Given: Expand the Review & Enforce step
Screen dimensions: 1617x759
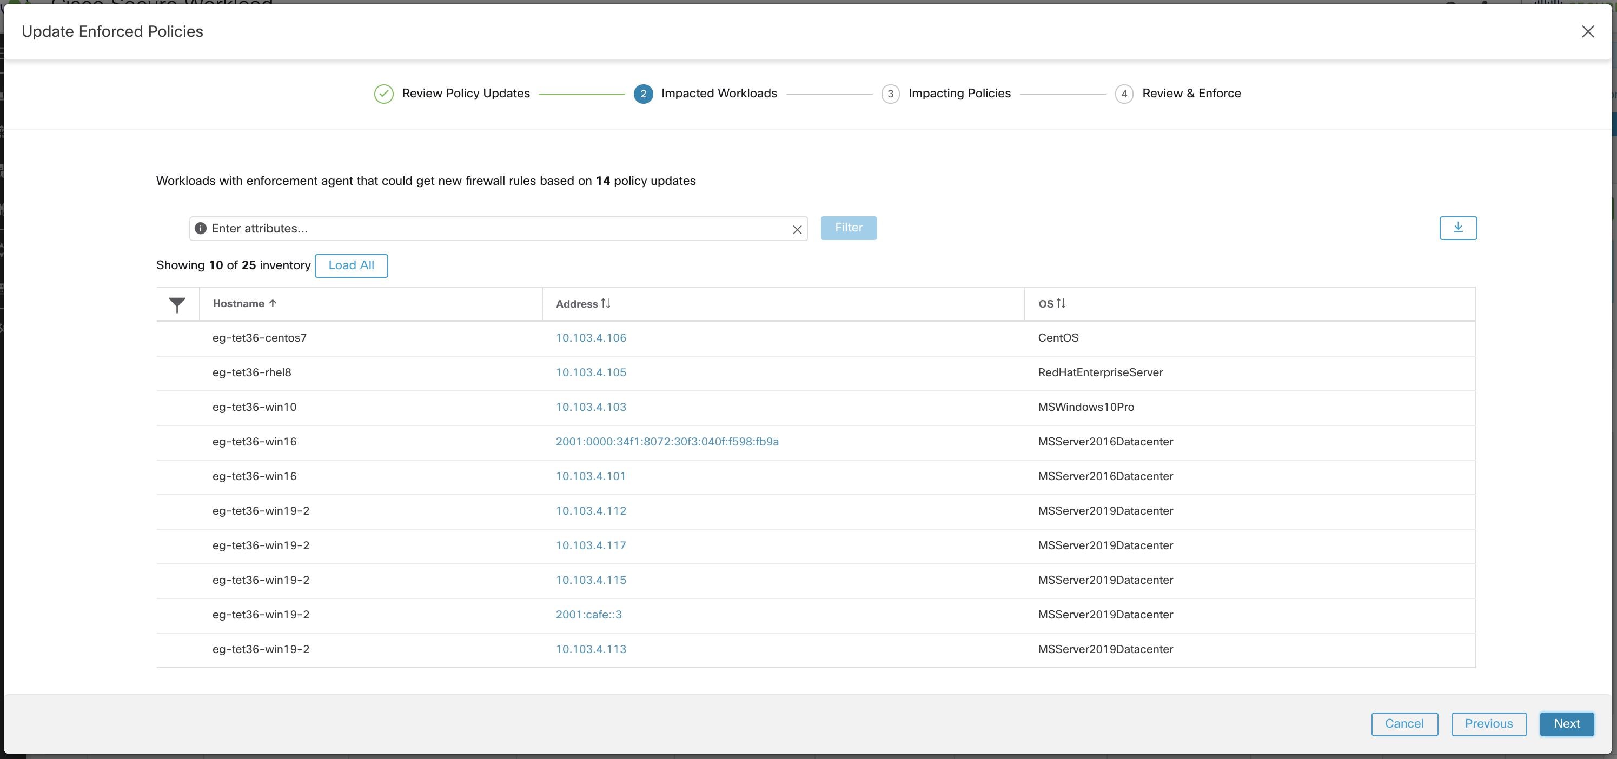Looking at the screenshot, I should coord(1192,93).
